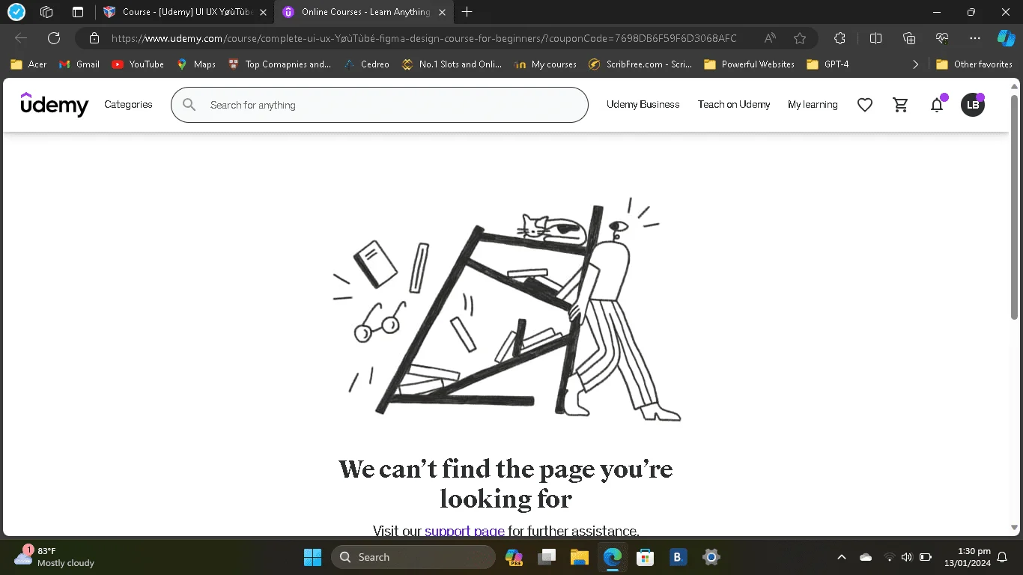Open the notification bell in system tray

[1003, 557]
